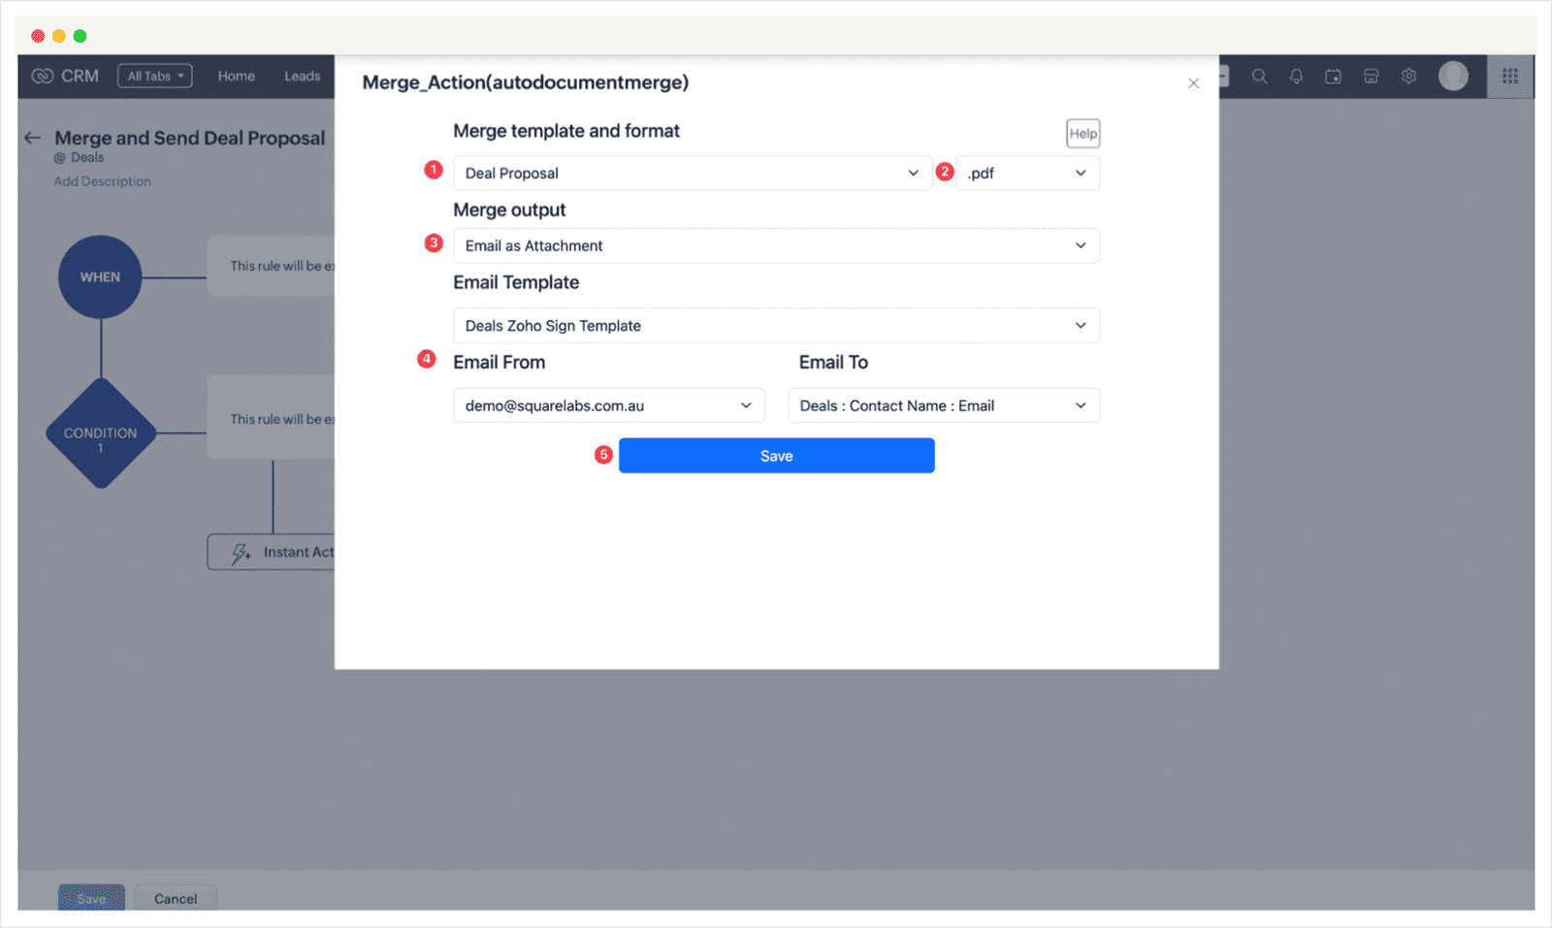The image size is (1552, 928).
Task: Open the calendar icon in top bar
Action: coord(1334,76)
